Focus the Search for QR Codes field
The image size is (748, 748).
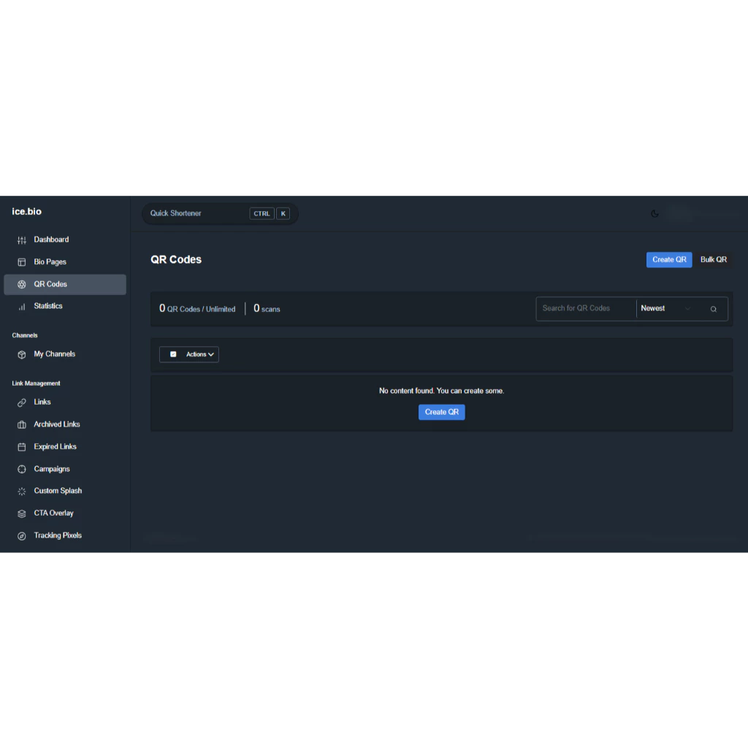586,308
